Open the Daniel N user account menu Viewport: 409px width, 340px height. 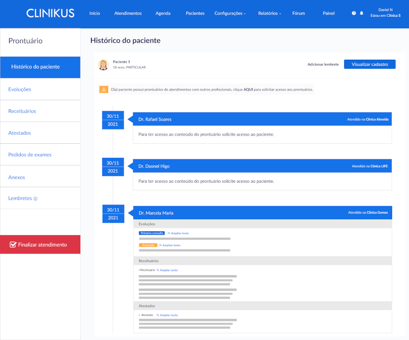pos(385,13)
